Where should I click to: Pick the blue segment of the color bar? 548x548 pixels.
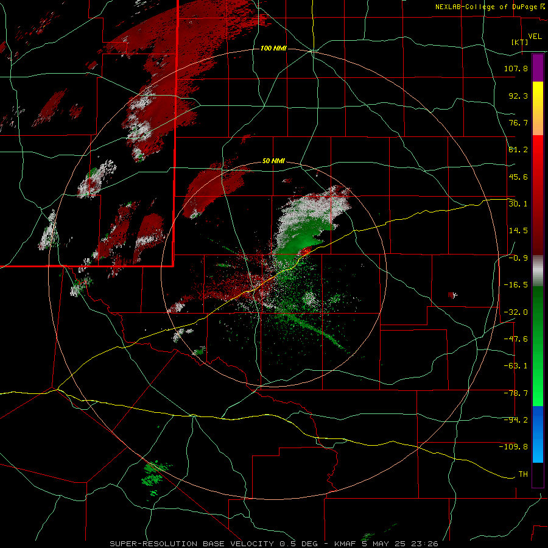[538, 434]
